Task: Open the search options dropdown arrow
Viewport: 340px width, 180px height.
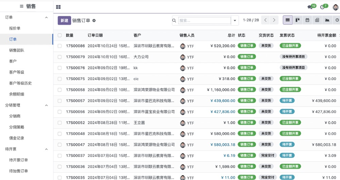Action: coord(235,21)
